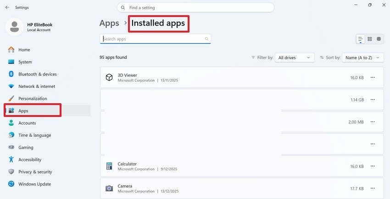
Task: Click the Home house icon
Action: click(x=11, y=50)
